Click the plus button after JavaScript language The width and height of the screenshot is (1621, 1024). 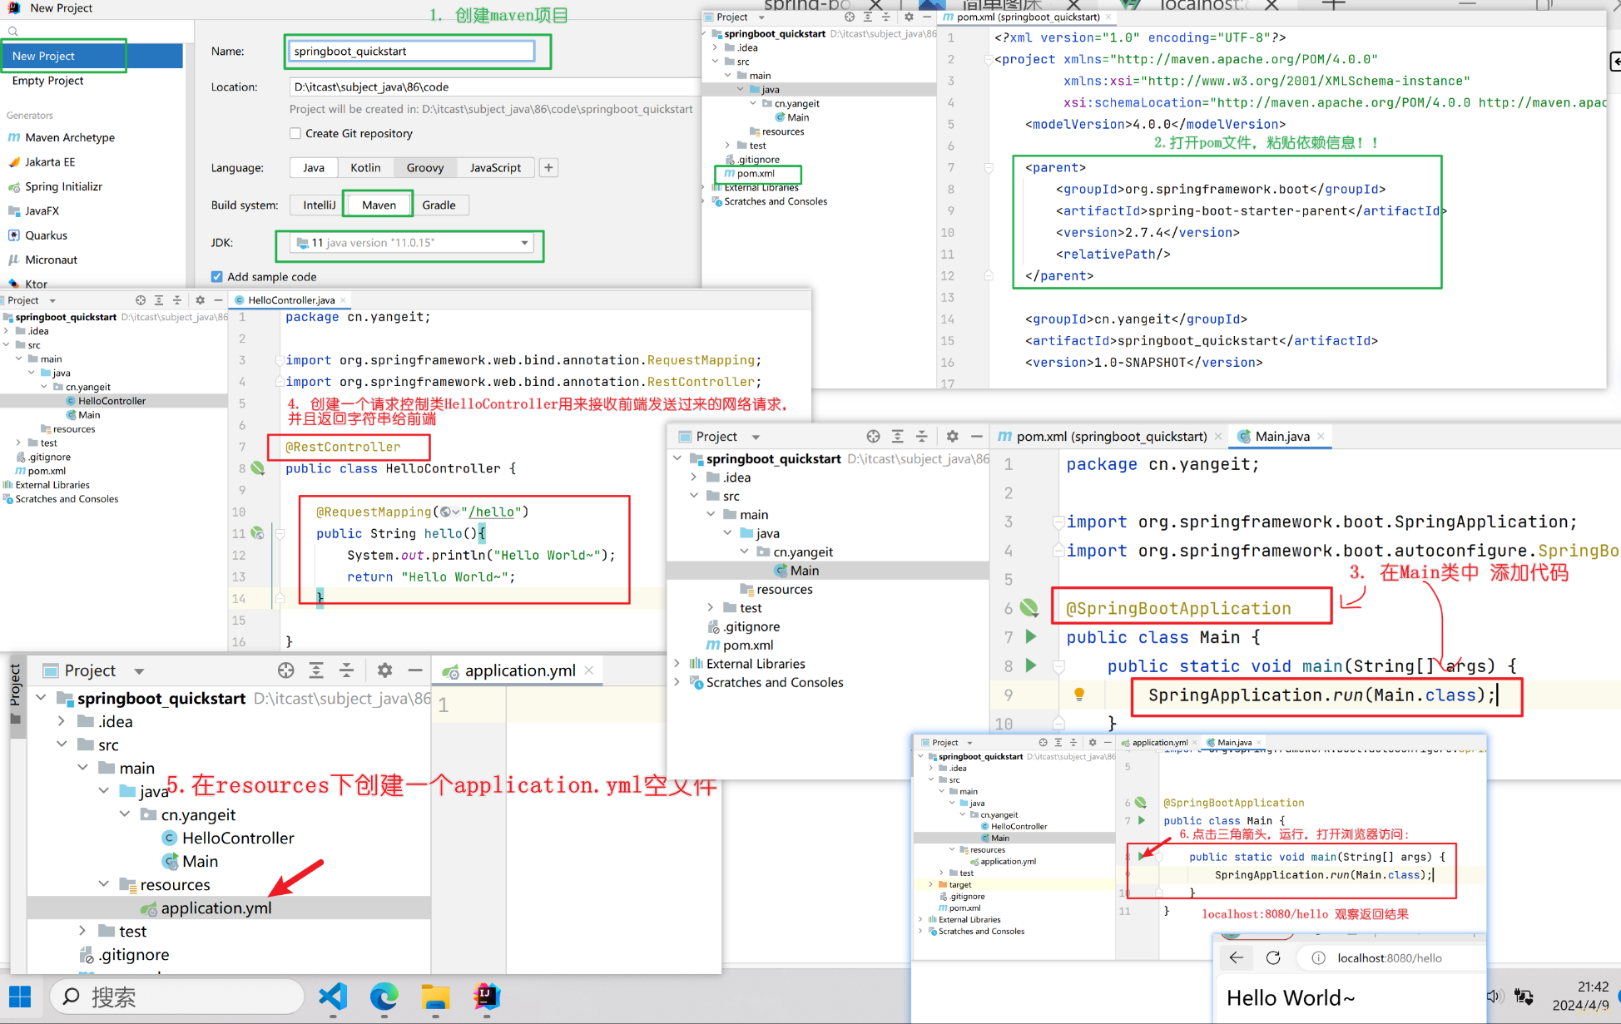(x=548, y=167)
